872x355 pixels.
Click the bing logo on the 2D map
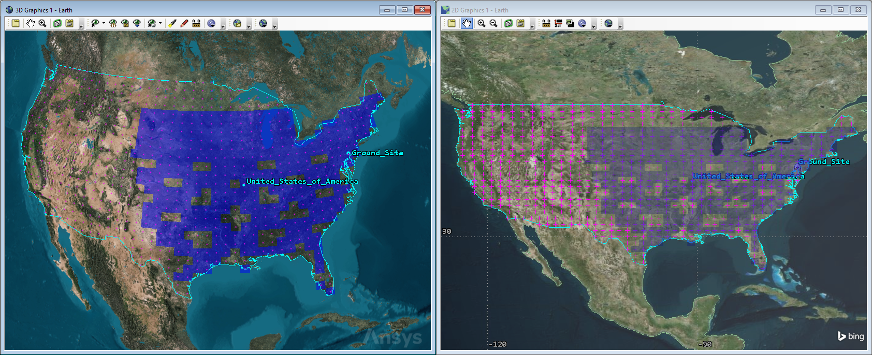851,336
